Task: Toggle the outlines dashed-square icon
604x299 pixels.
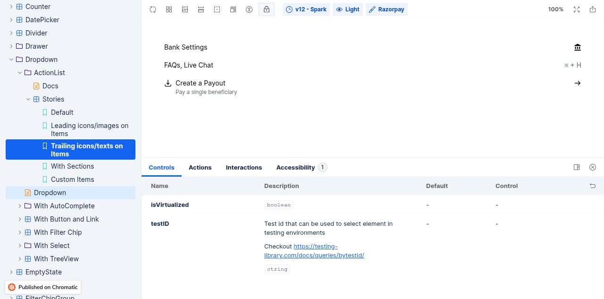Action: click(217, 9)
